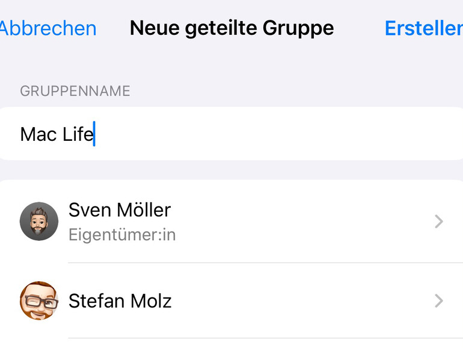
Task: Place the cursor between "Mac" and "Life"
Action: point(60,134)
